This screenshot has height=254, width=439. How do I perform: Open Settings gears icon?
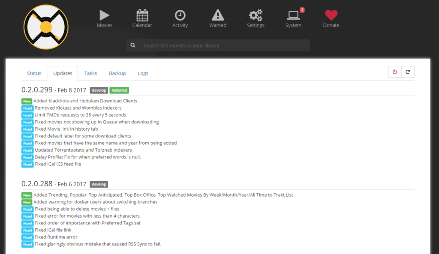tap(256, 15)
